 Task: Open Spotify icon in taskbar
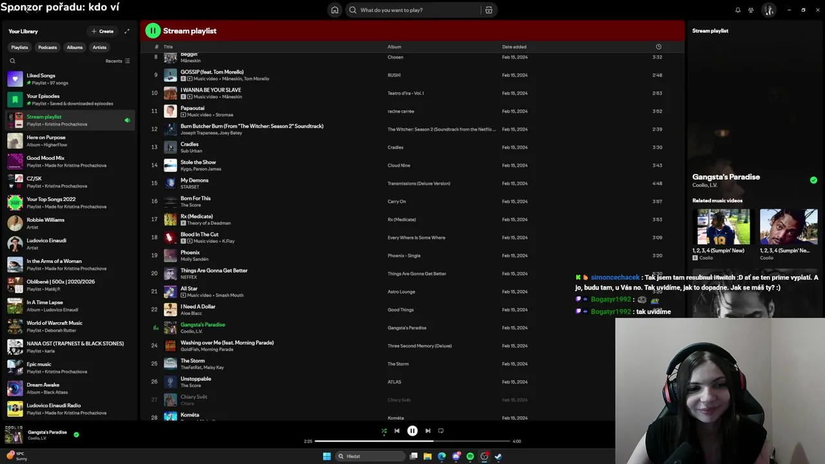point(470,456)
